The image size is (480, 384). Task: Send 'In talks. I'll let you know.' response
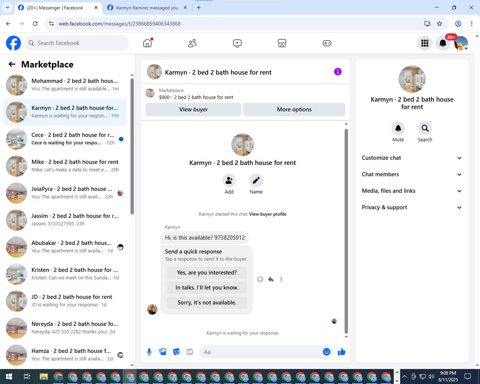207,288
